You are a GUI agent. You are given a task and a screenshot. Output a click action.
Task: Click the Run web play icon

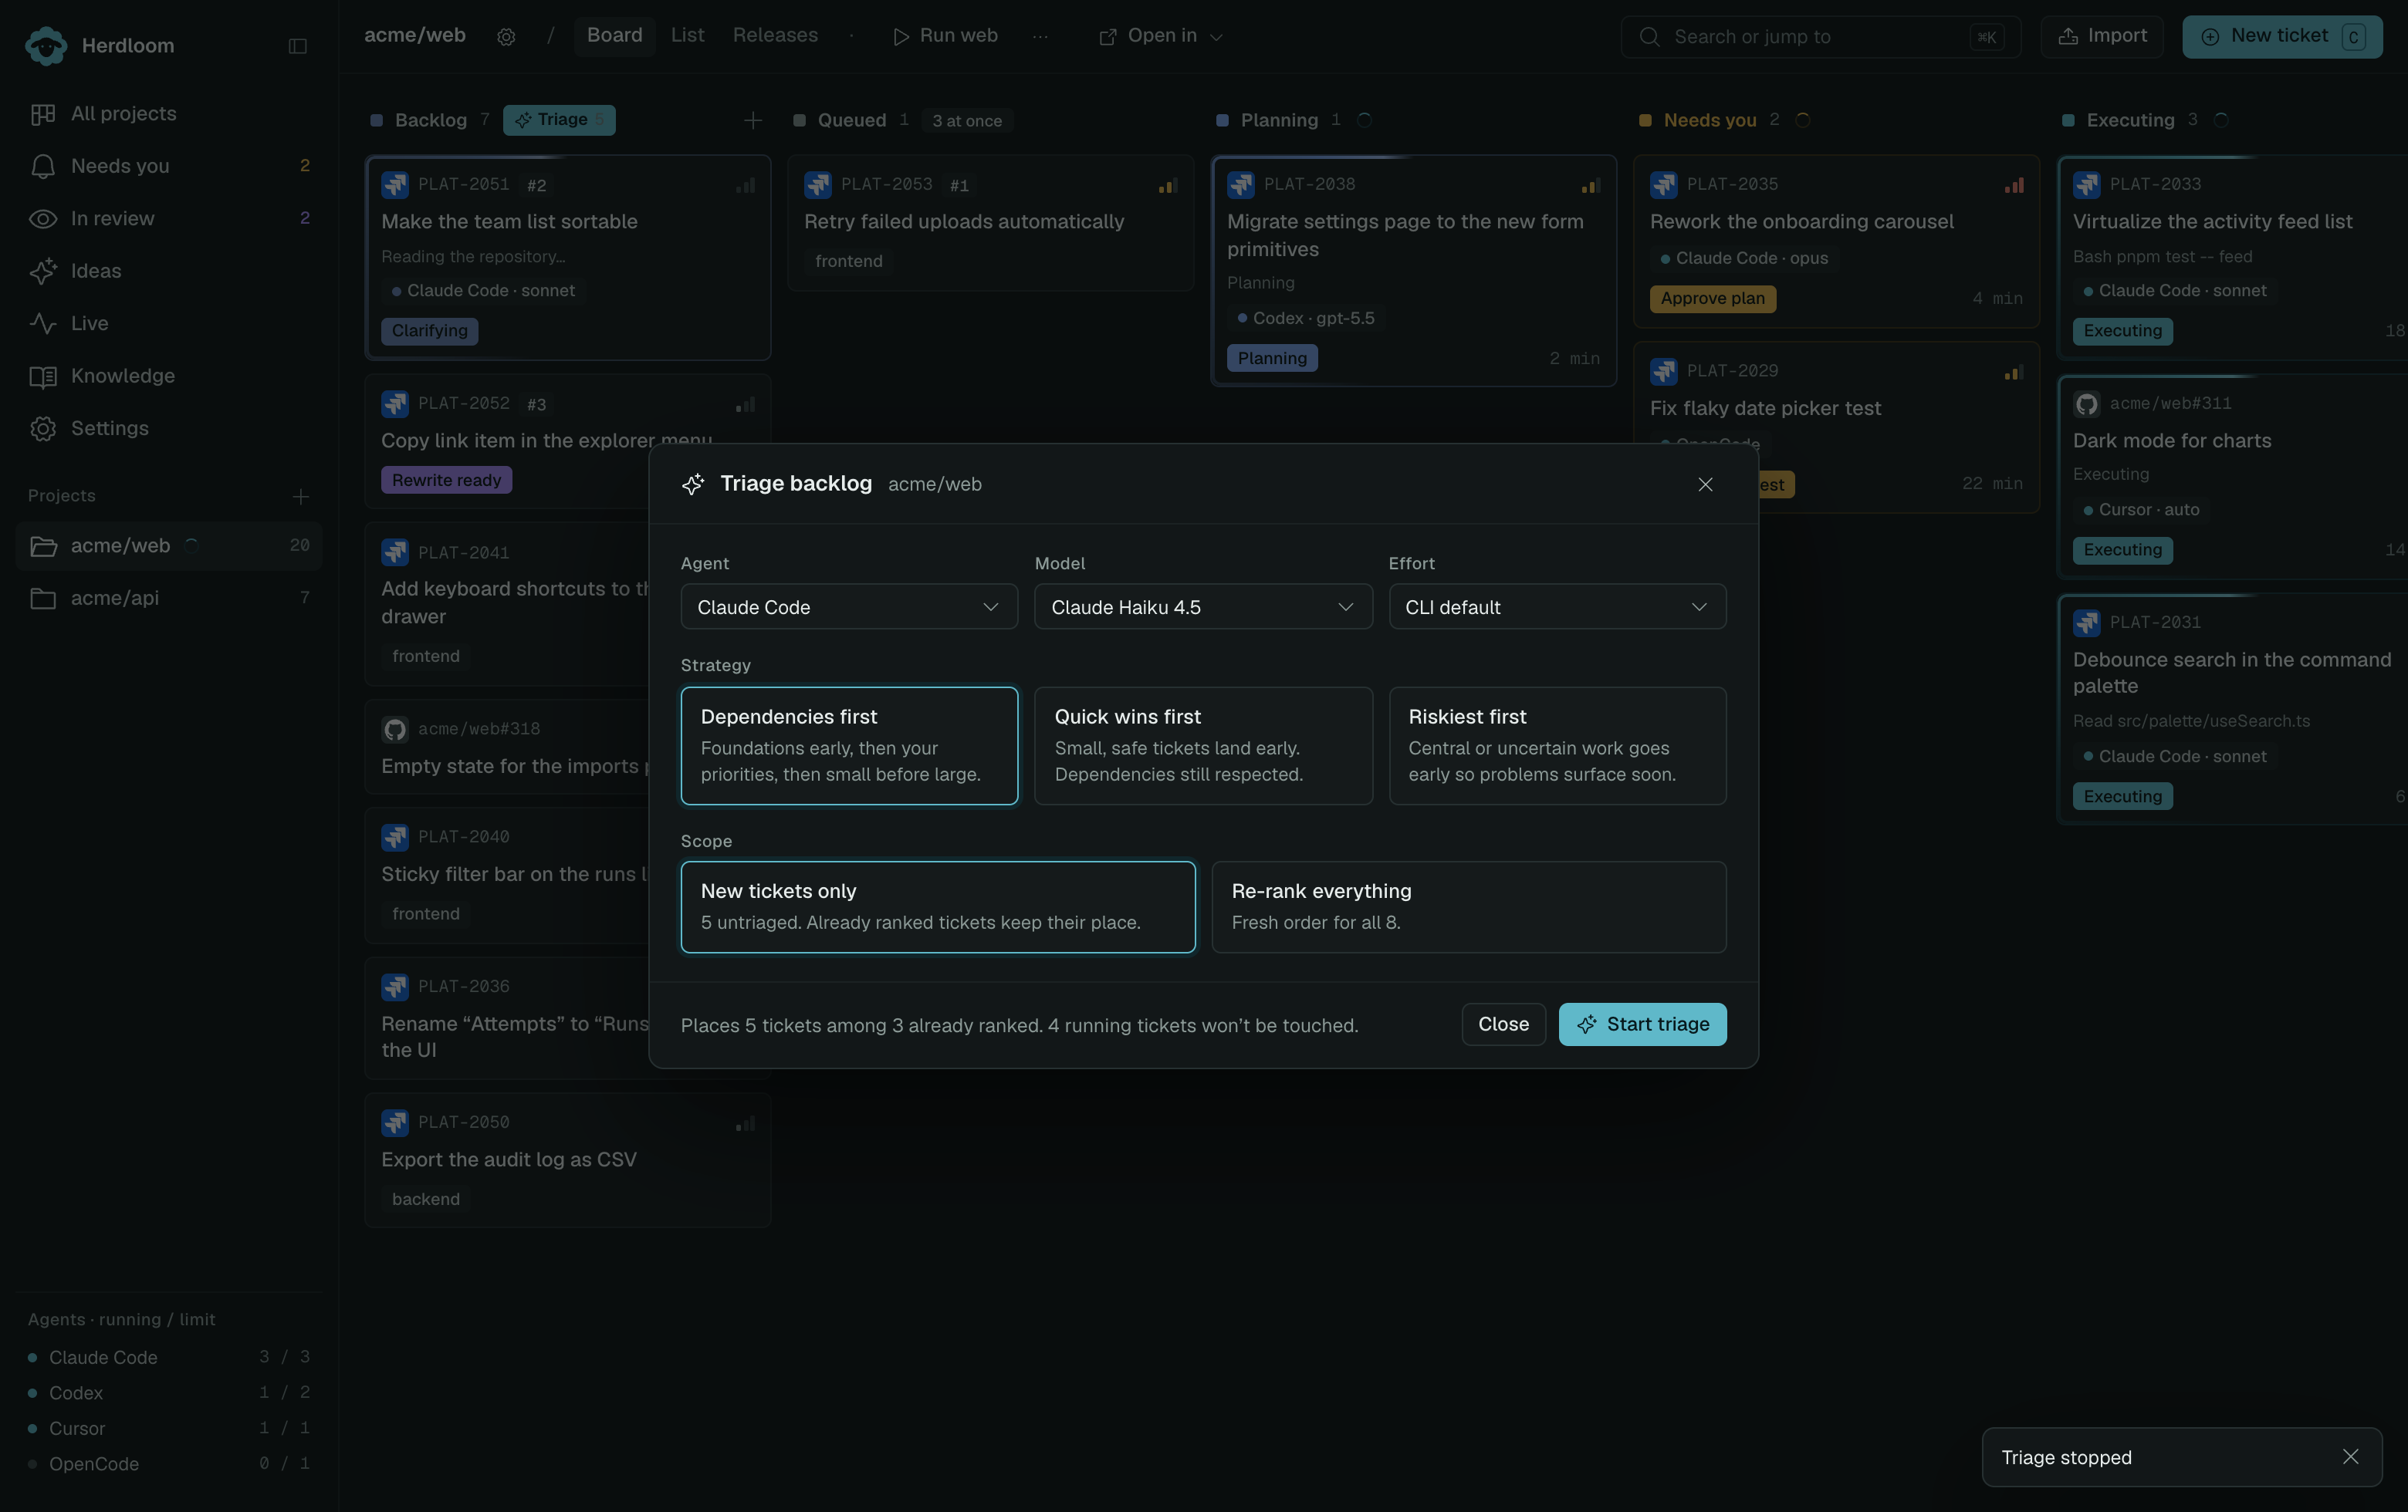click(x=901, y=36)
